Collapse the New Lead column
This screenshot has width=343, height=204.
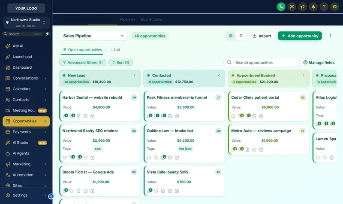(x=135, y=76)
